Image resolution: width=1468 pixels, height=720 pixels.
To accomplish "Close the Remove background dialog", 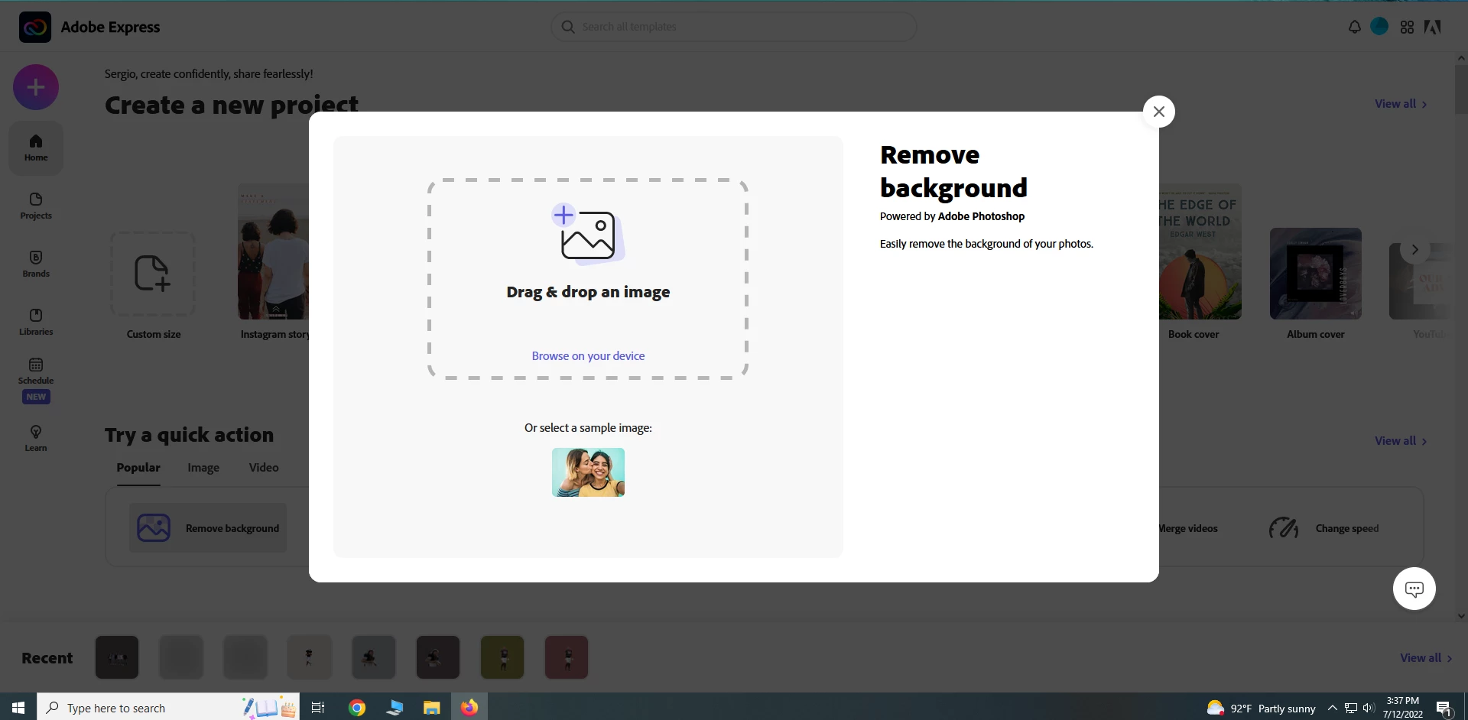I will [x=1158, y=112].
